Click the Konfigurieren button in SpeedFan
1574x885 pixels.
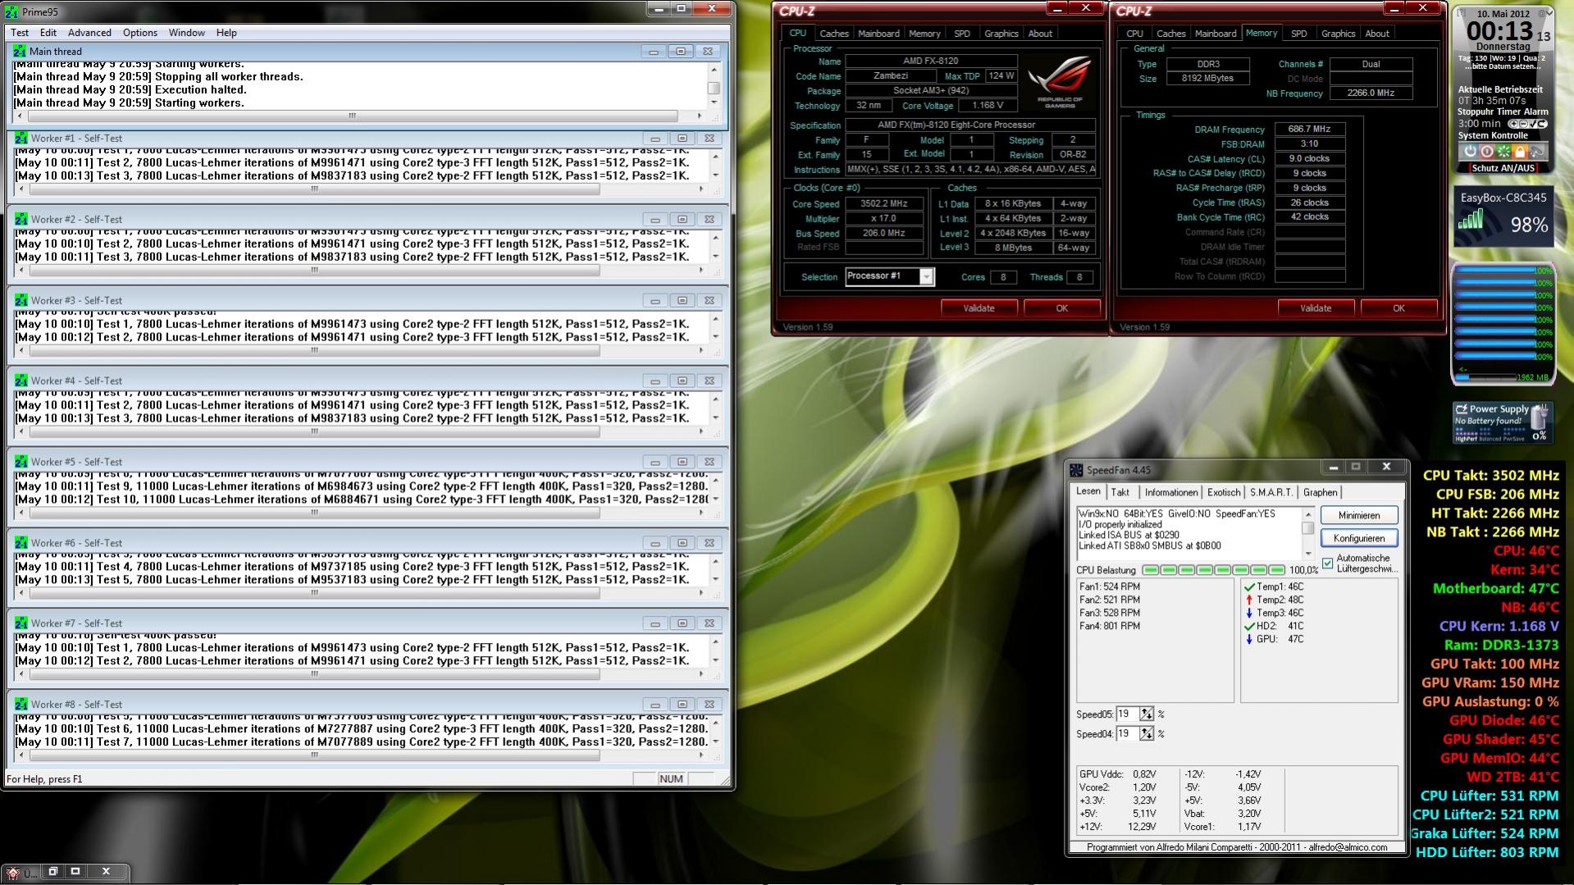(x=1359, y=538)
